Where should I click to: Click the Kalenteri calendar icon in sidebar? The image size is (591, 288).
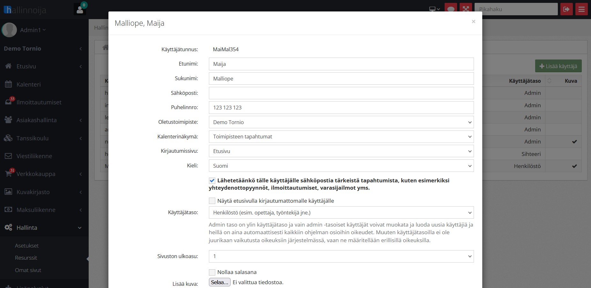(9, 84)
